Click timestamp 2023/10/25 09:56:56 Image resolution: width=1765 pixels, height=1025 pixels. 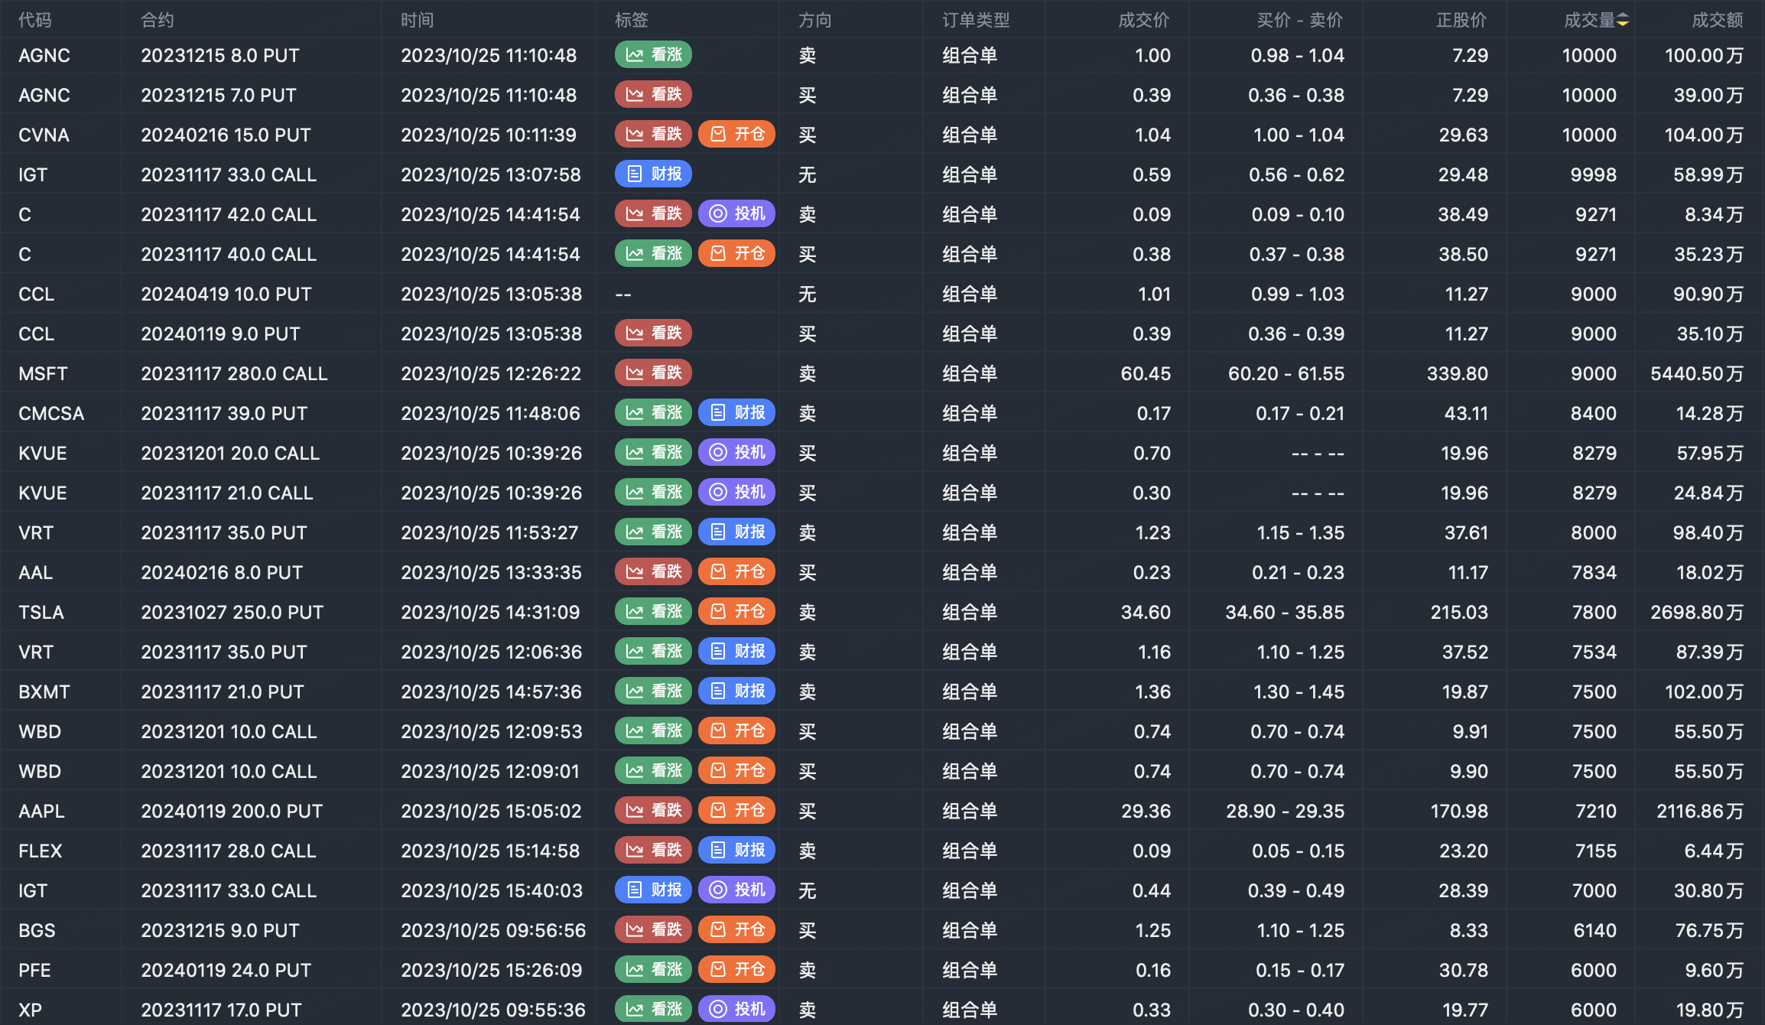click(x=493, y=930)
